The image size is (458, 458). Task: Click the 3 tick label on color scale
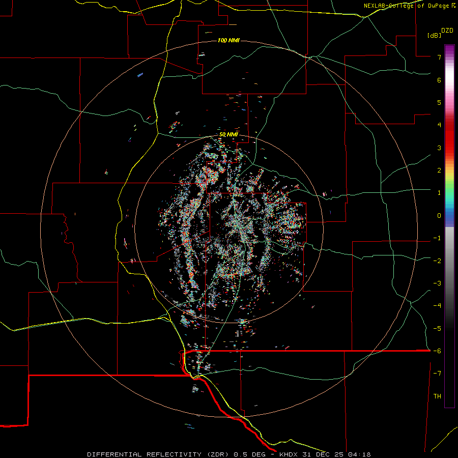(439, 148)
